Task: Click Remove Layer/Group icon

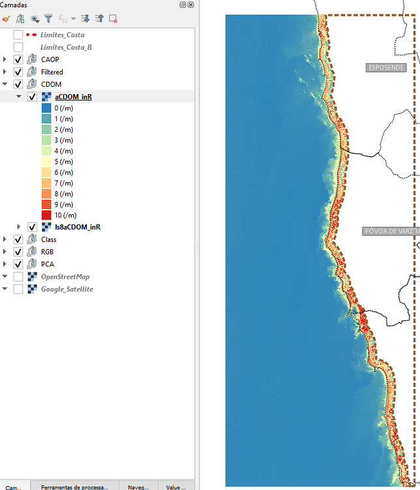Action: pos(113,19)
